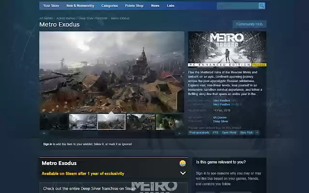Viewport: 309px width, 193px height.
Task: Go to All Games breadcrumb
Action: pyautogui.click(x=46, y=18)
